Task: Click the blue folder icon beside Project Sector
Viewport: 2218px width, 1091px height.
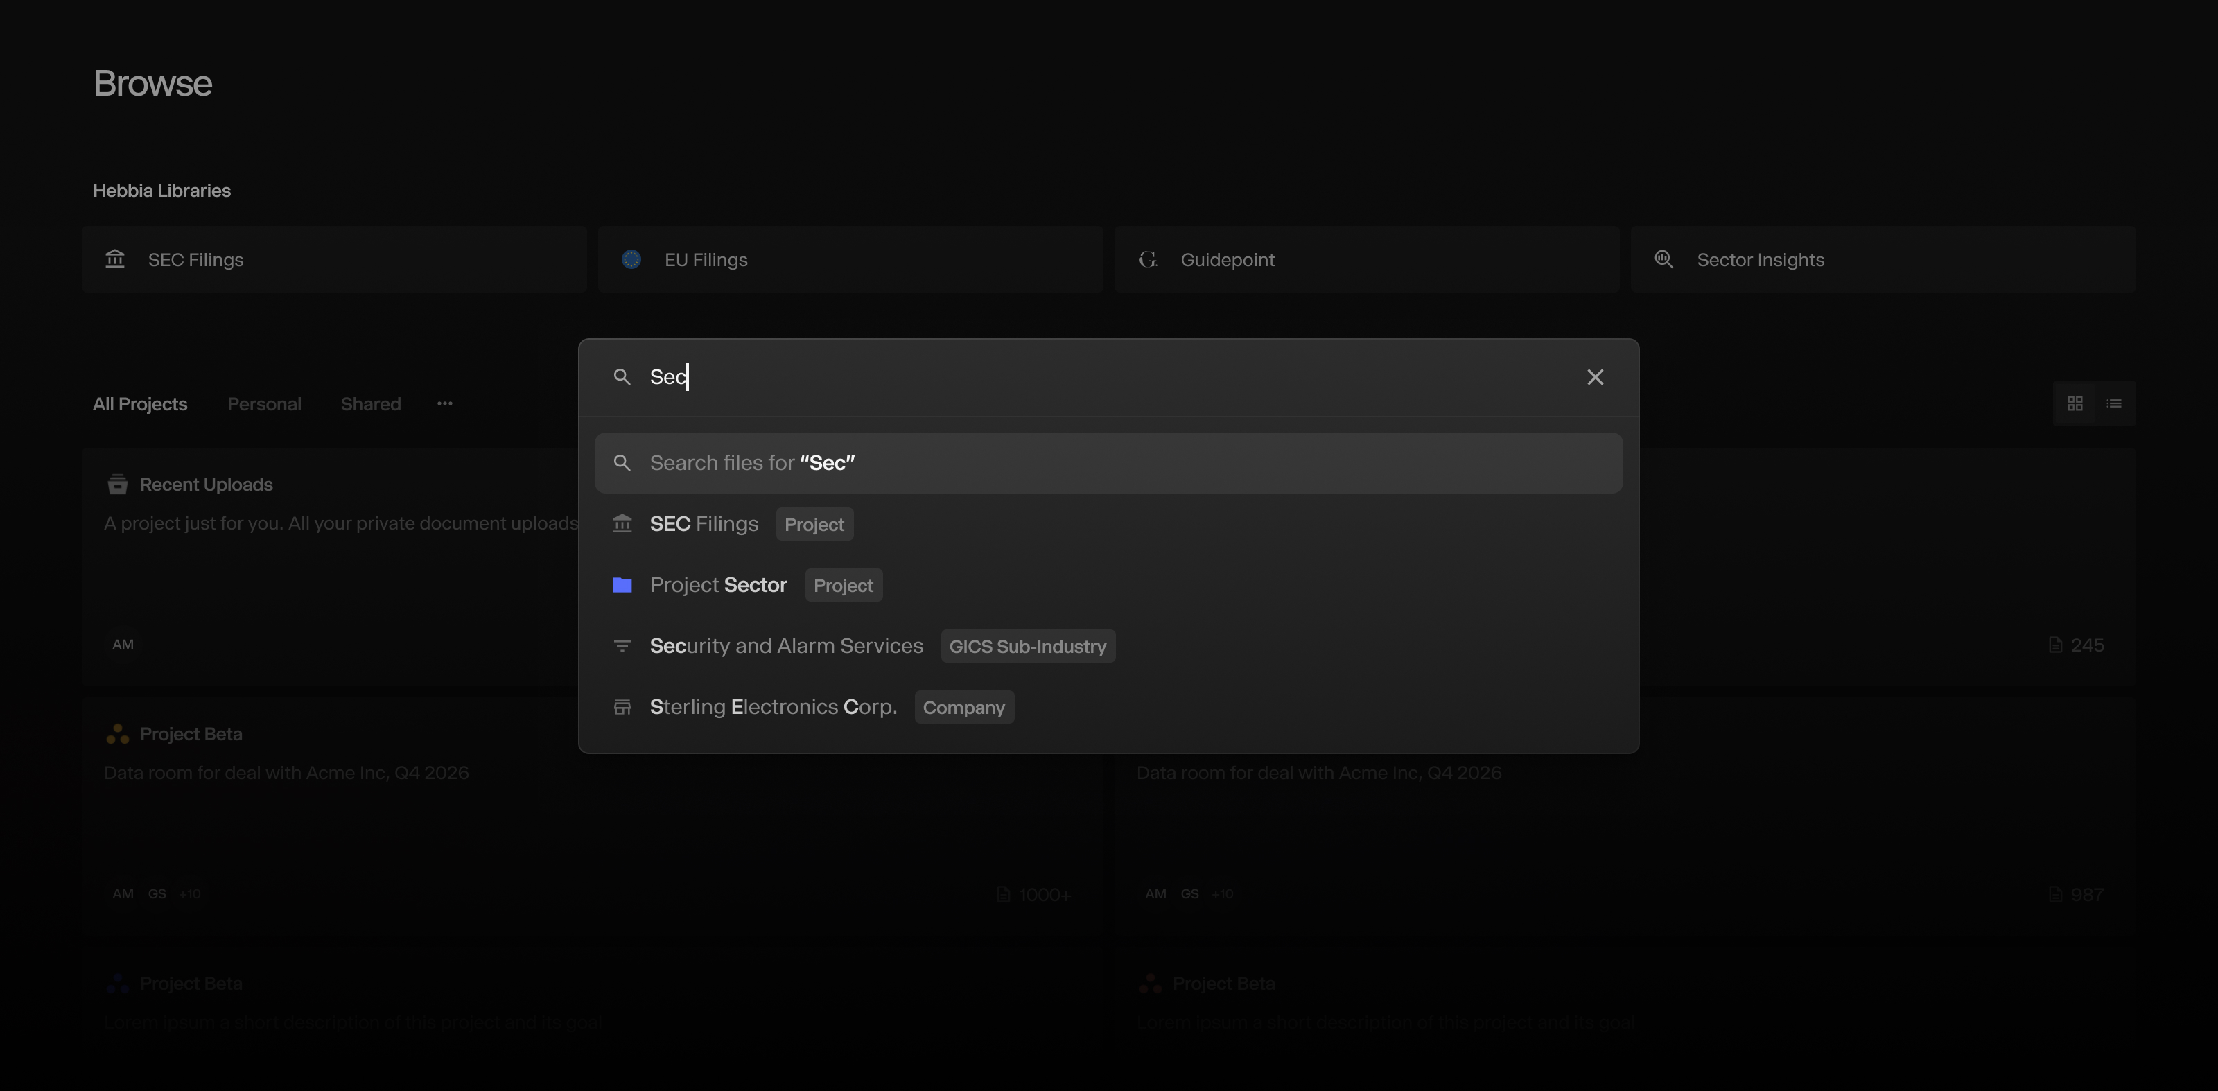Action: click(622, 586)
